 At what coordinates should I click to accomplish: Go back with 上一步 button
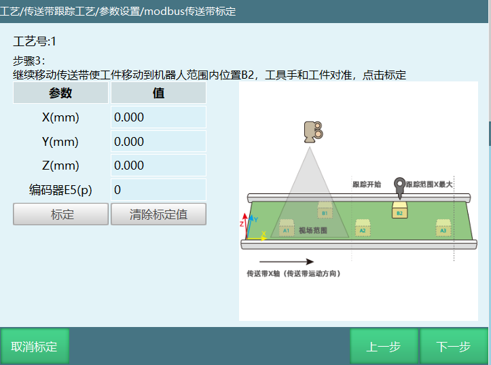384,347
